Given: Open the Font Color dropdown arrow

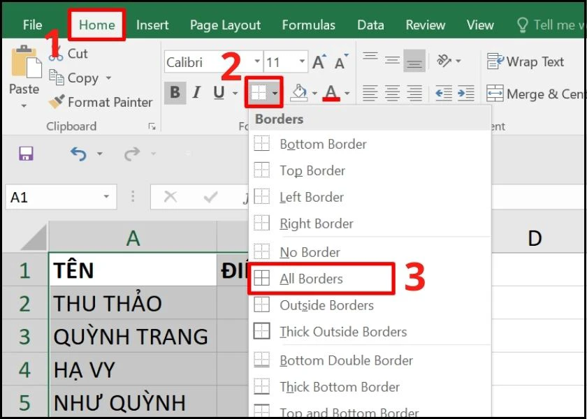Looking at the screenshot, I should tap(347, 93).
